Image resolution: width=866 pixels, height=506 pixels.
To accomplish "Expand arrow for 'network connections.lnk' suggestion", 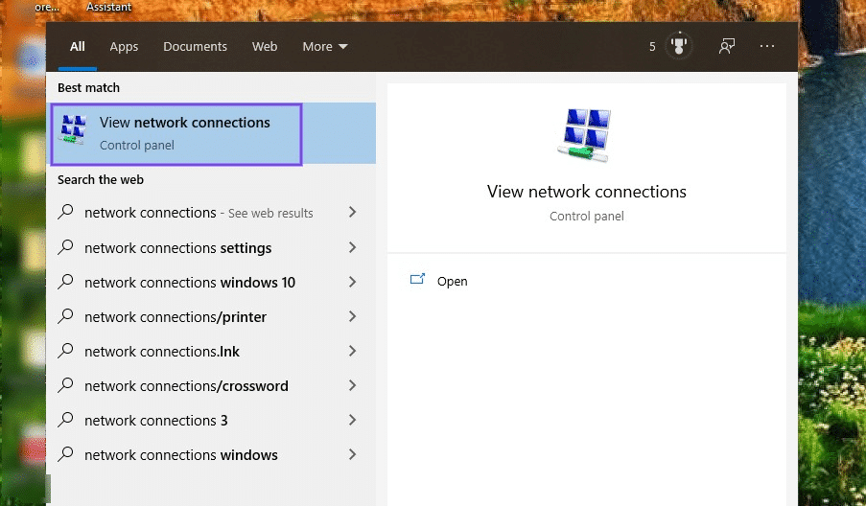I will (x=352, y=351).
